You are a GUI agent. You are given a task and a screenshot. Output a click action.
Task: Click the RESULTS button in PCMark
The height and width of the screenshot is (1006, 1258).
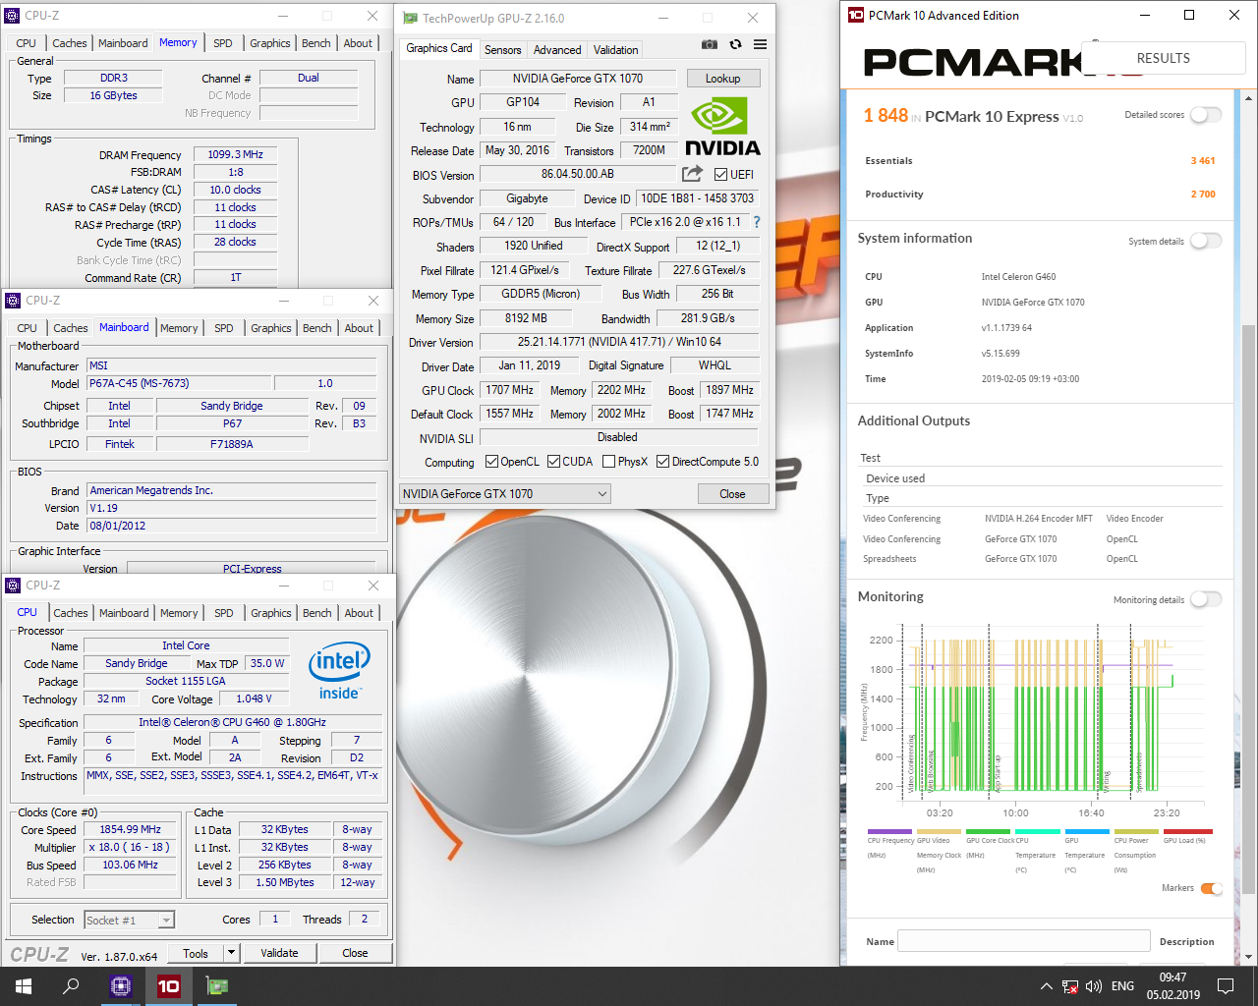(x=1164, y=58)
